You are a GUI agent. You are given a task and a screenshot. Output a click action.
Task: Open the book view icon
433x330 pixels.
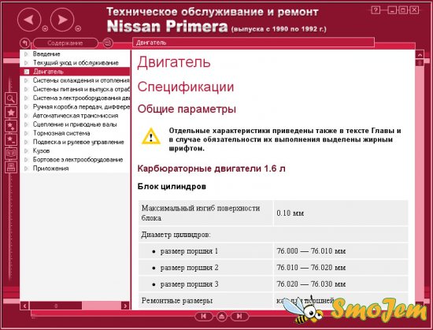tap(11, 154)
